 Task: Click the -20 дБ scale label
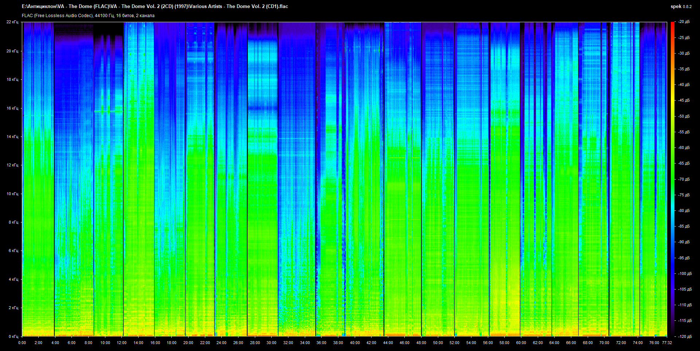684,22
